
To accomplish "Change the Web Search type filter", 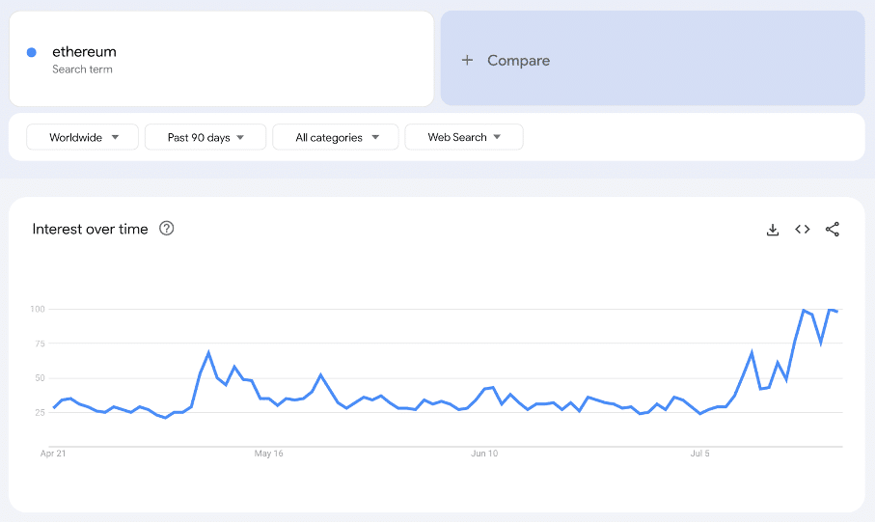I will (x=464, y=137).
